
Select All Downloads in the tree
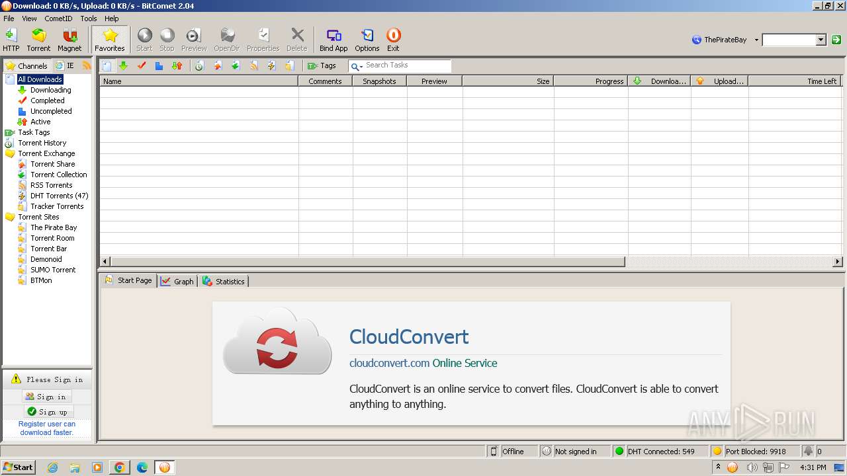[x=40, y=79]
